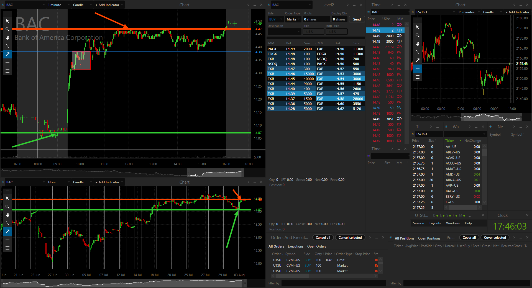Open the watchlist selector dropdown above Ticker column
This screenshot has width=532, height=288.
[465, 134]
